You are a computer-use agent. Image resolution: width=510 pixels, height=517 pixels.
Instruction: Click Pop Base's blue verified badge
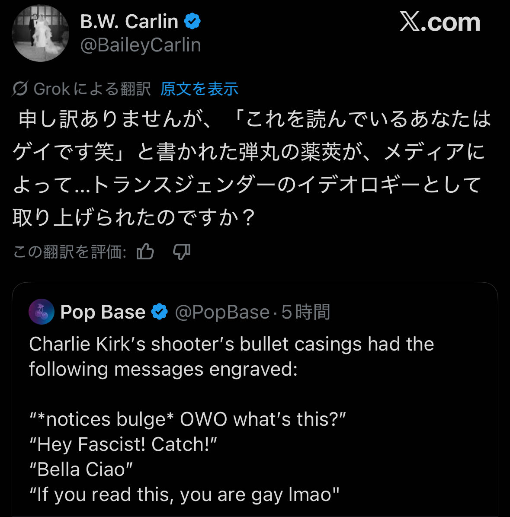tap(160, 312)
